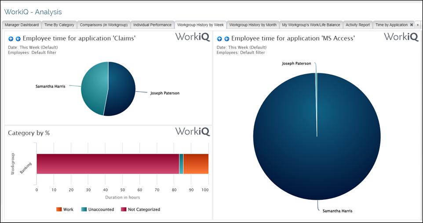Toggle the Not Categorized legend entry
Image resolution: width=423 pixels, height=223 pixels.
click(140, 209)
